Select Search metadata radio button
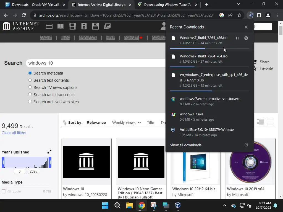 tap(30, 73)
